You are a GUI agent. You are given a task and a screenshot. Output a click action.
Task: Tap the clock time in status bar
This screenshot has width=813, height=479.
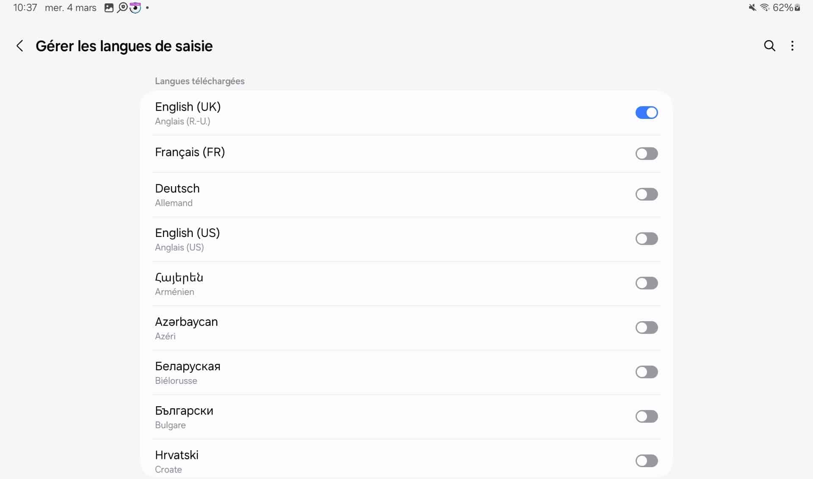tap(25, 8)
